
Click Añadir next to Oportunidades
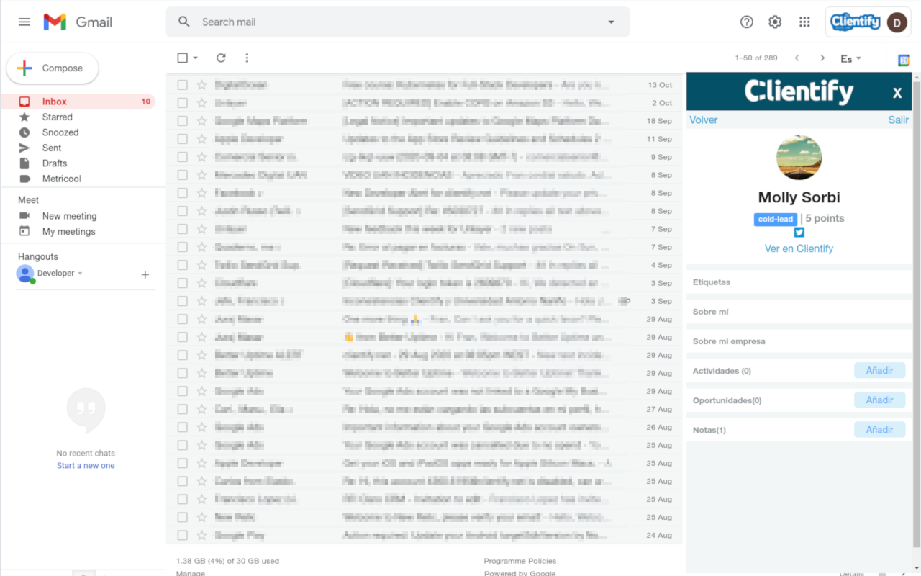[x=879, y=400]
